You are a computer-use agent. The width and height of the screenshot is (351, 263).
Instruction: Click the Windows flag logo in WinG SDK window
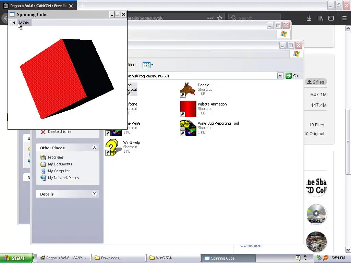[x=296, y=54]
